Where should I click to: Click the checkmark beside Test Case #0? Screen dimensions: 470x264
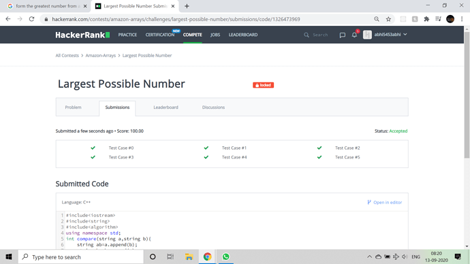pyautogui.click(x=93, y=148)
